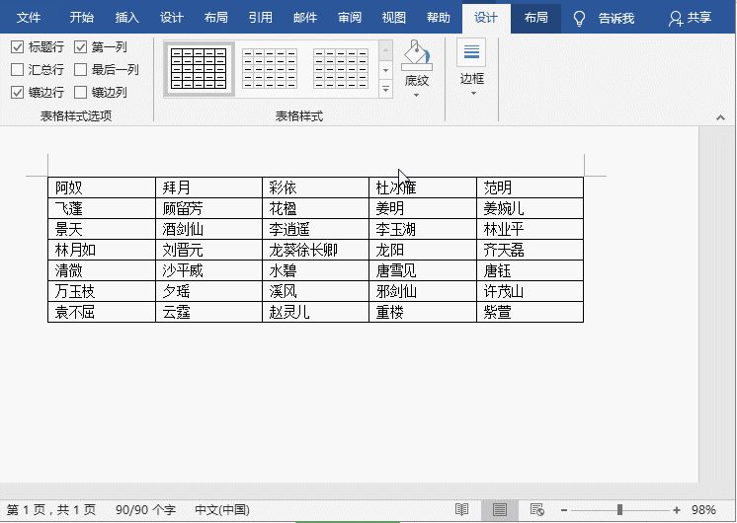
Task: Click the table cell 酒剑仙
Action: (208, 229)
